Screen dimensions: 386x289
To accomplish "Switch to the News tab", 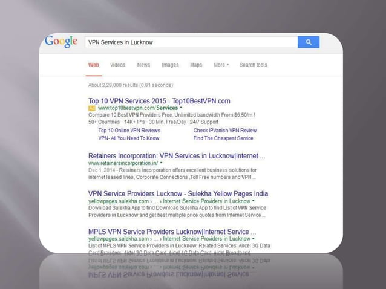I will [x=143, y=65].
